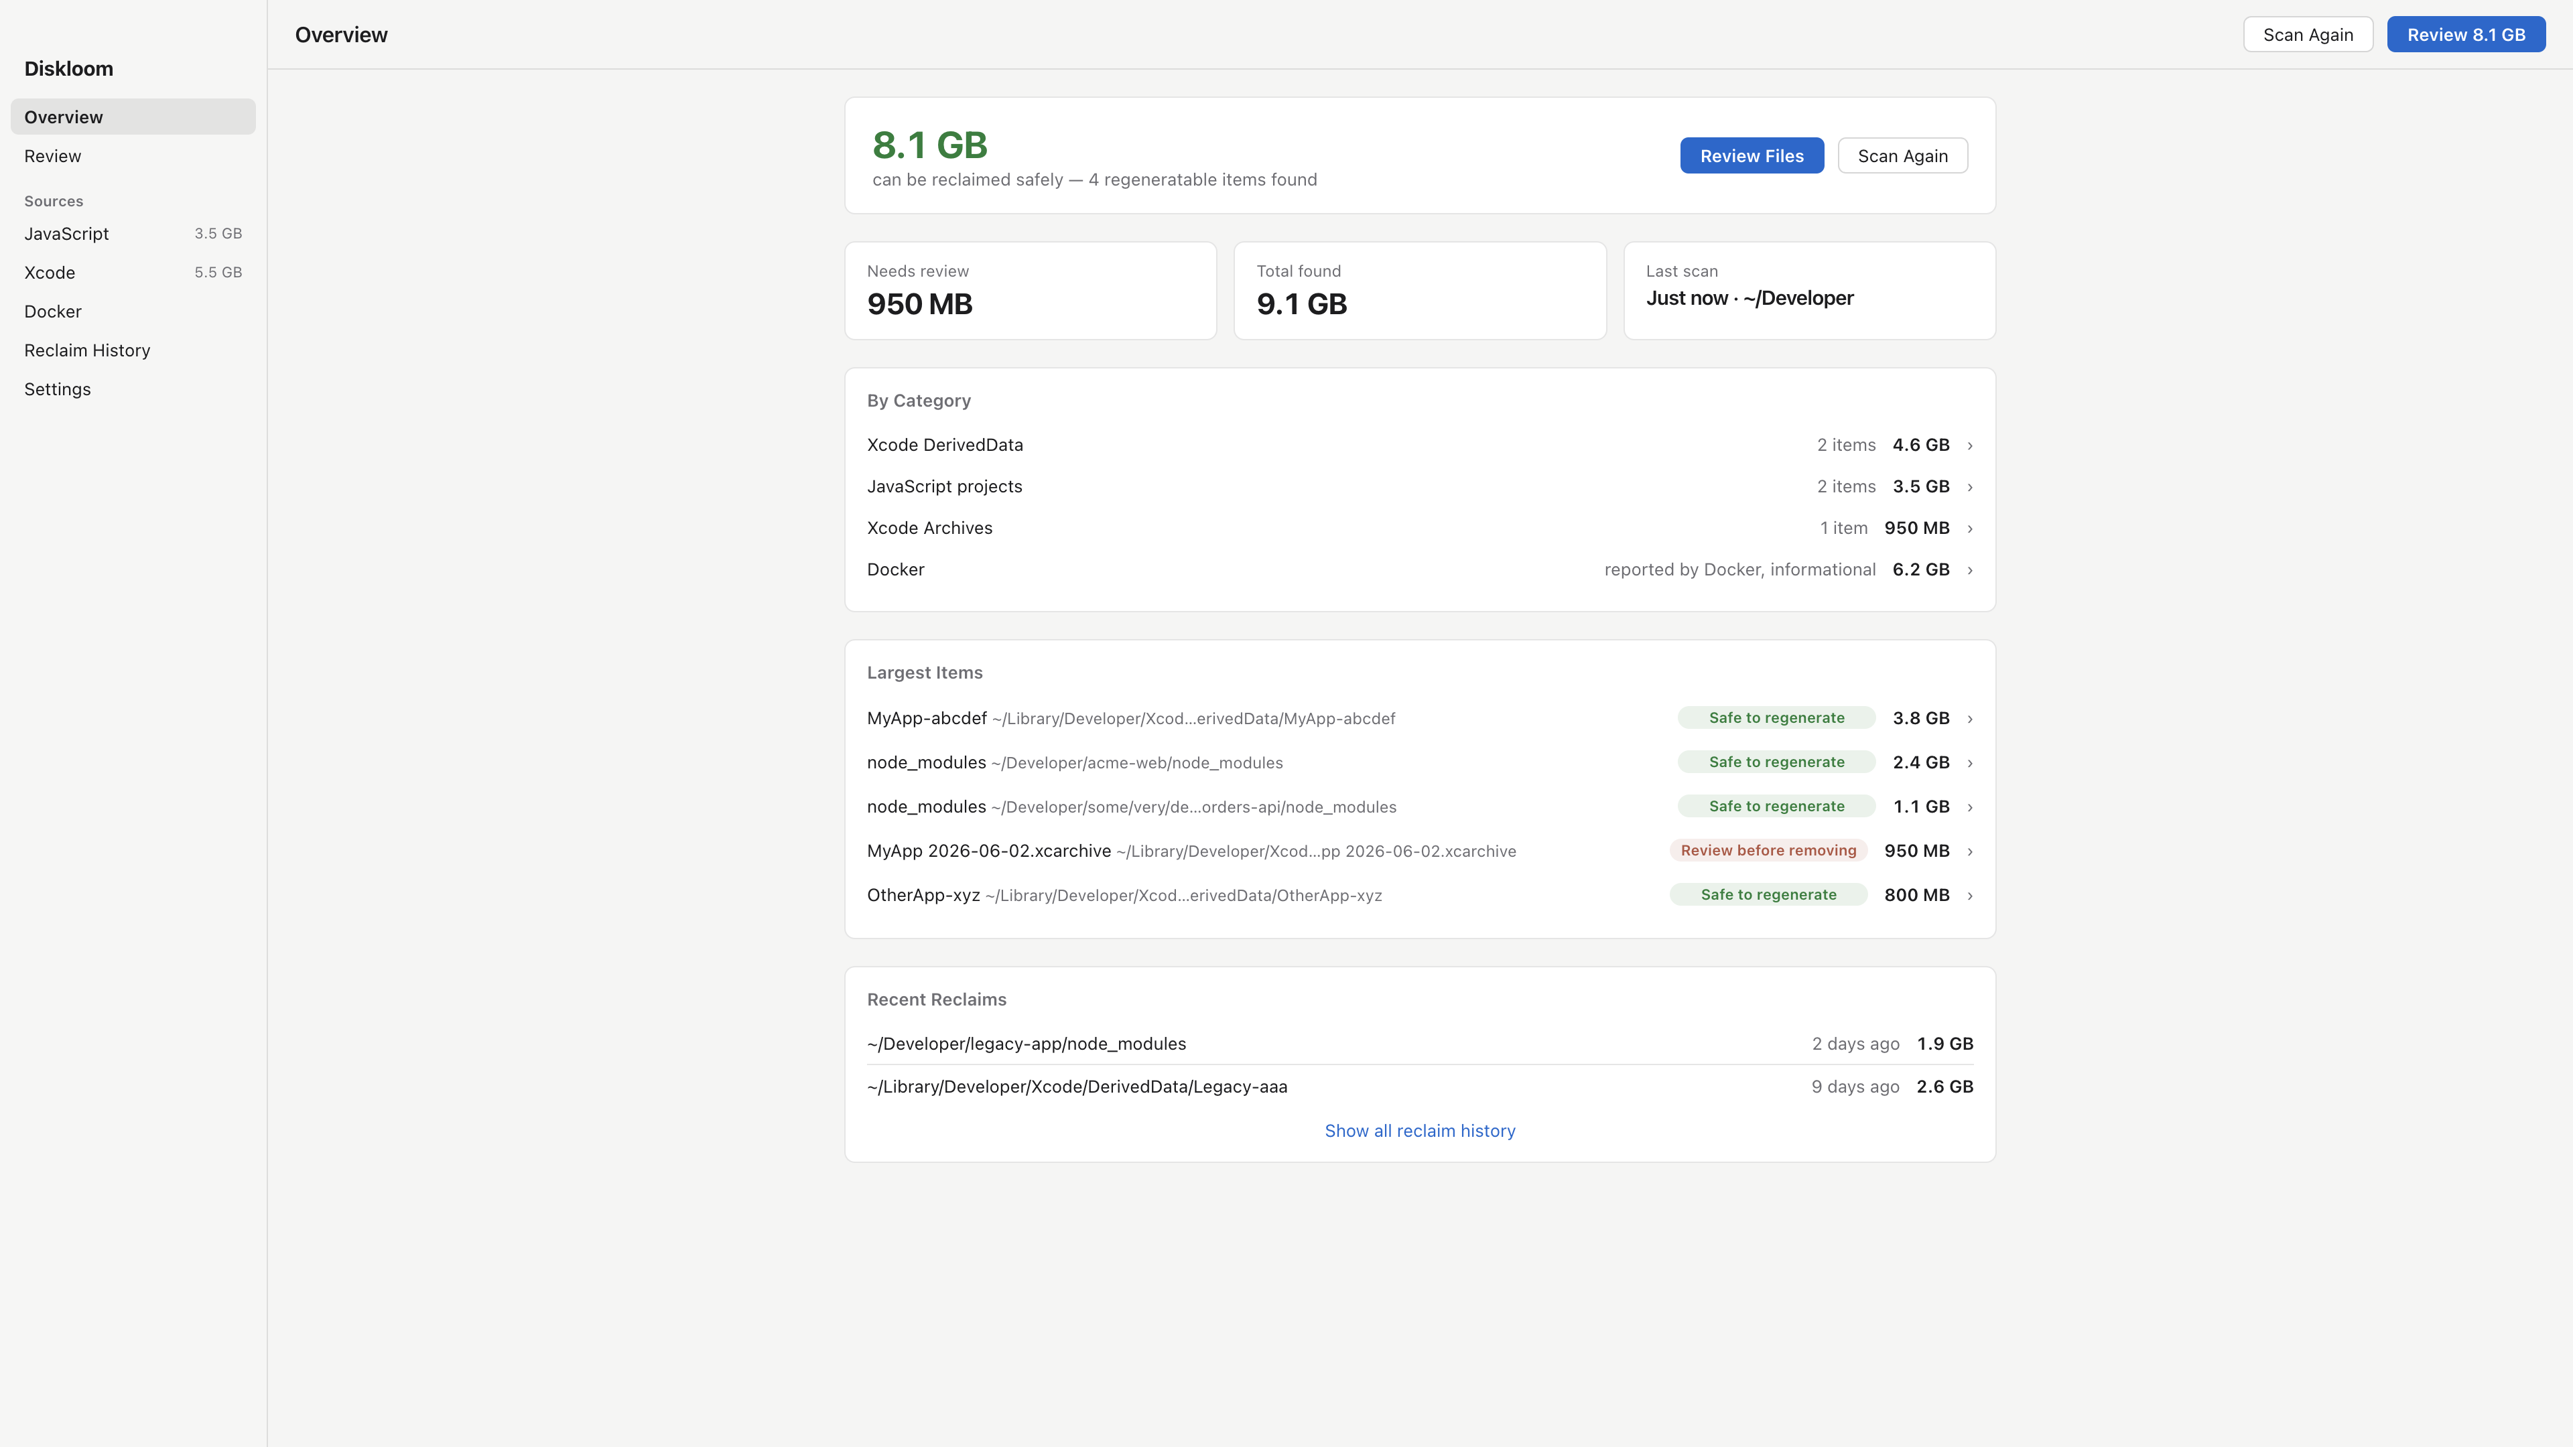Image resolution: width=2573 pixels, height=1447 pixels.
Task: Open OtherApp-xyz row chevron
Action: (x=1970, y=896)
